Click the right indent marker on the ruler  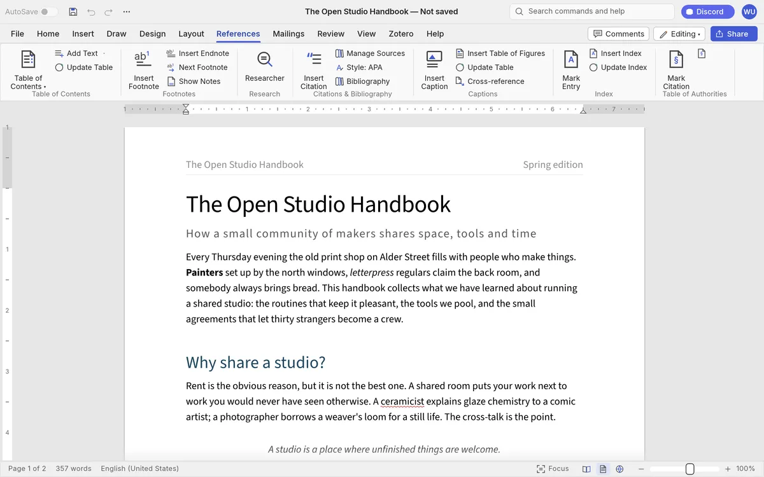click(x=583, y=111)
